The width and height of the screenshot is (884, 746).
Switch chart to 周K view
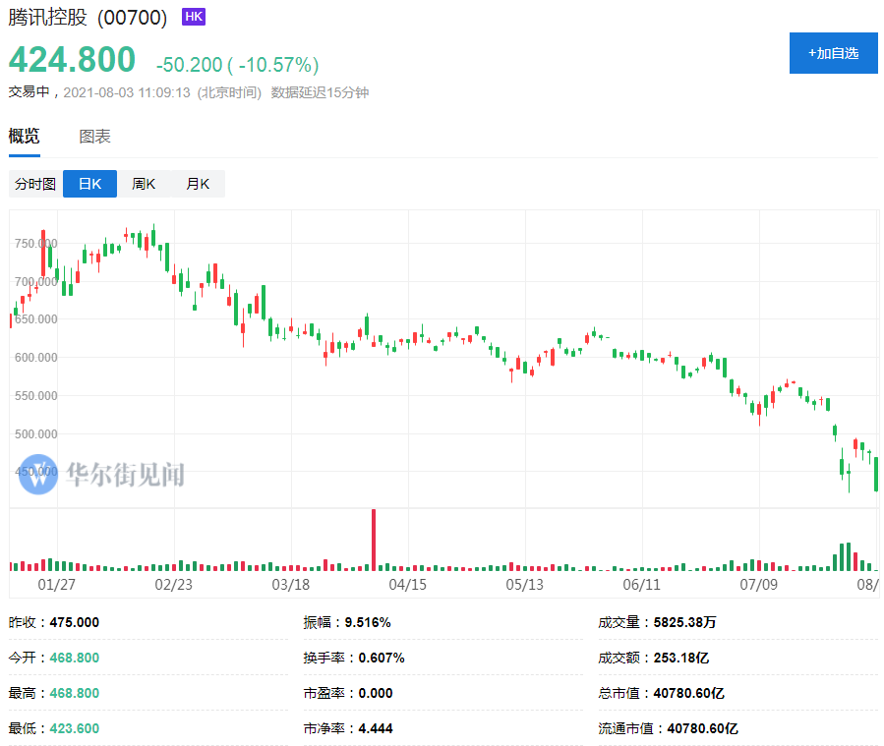point(144,184)
